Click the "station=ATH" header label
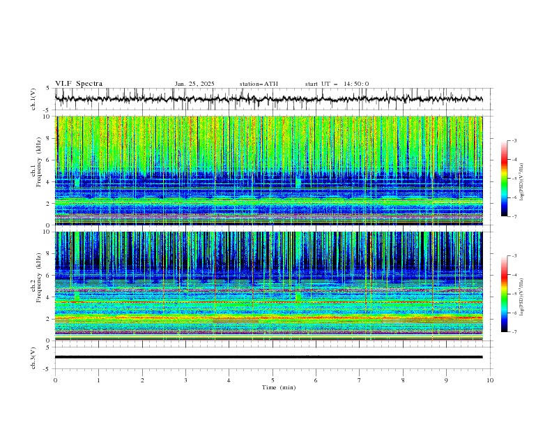 (259, 84)
